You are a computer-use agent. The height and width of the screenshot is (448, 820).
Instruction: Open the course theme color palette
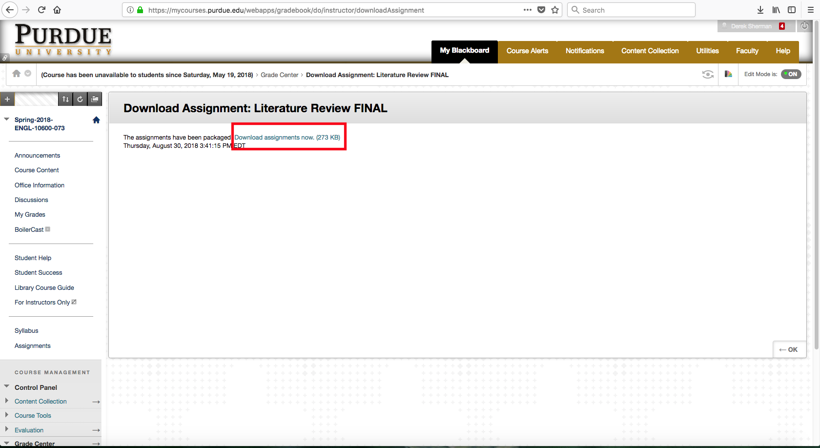[x=728, y=74]
